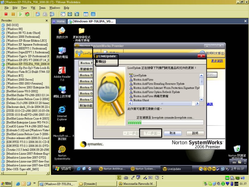Click the 說明 help button in LiveUpdate
This screenshot has width=249, height=187.
click(x=195, y=133)
